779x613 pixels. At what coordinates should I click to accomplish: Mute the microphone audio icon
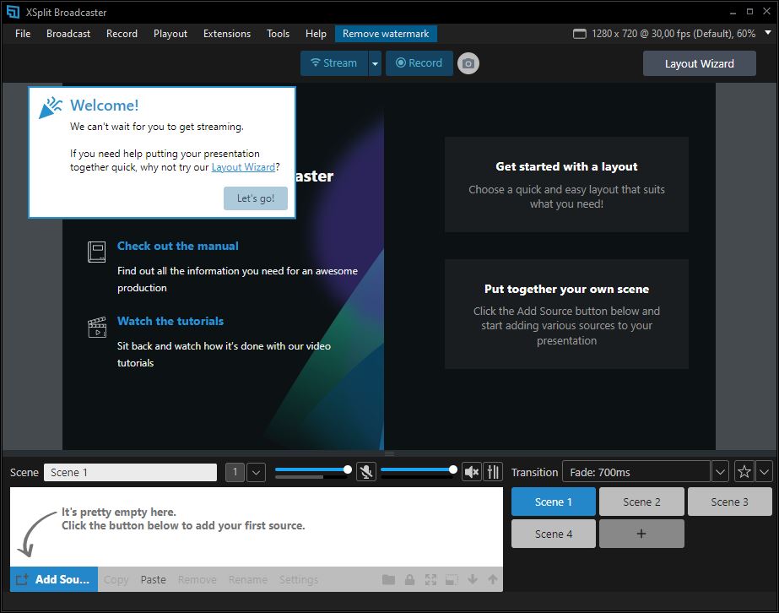pos(366,471)
